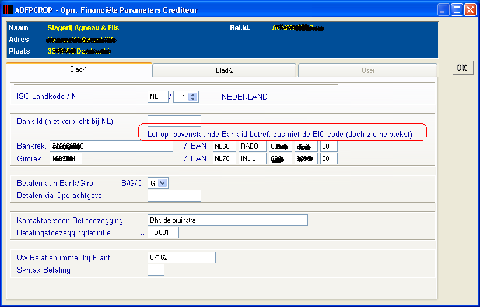The width and height of the screenshot is (480, 307).
Task: Select the Blad-1 tab
Action: coord(79,69)
